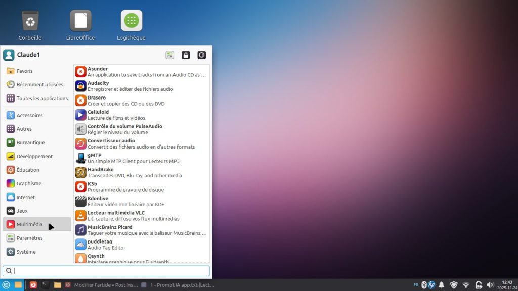Click the logout icon in menu header
518x291 pixels.
[201, 55]
